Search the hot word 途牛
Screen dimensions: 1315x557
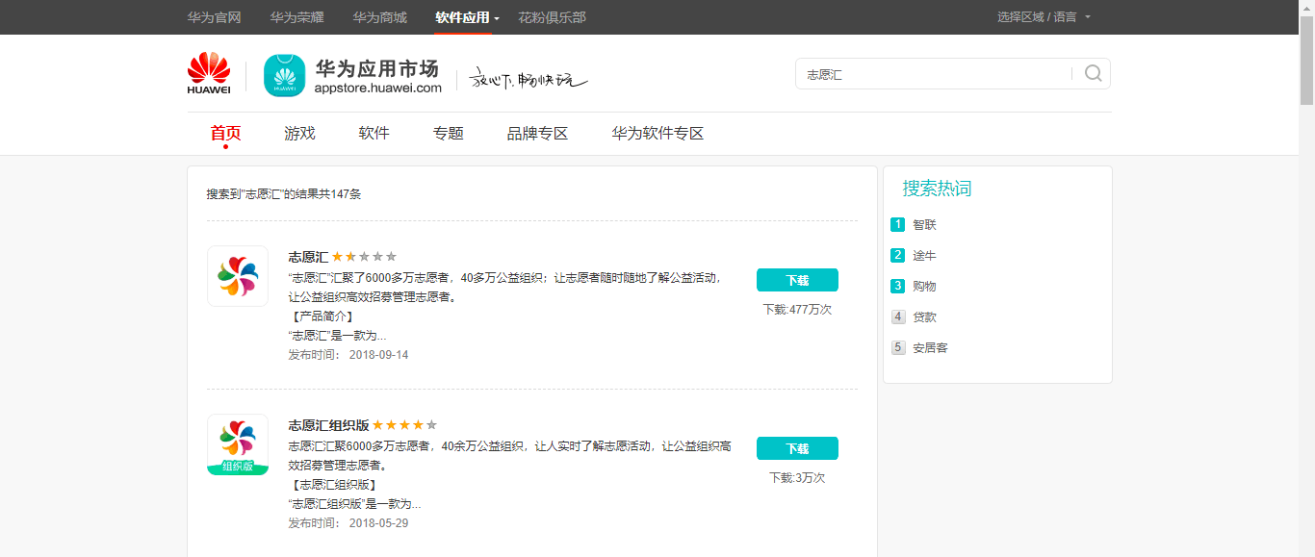click(x=924, y=255)
